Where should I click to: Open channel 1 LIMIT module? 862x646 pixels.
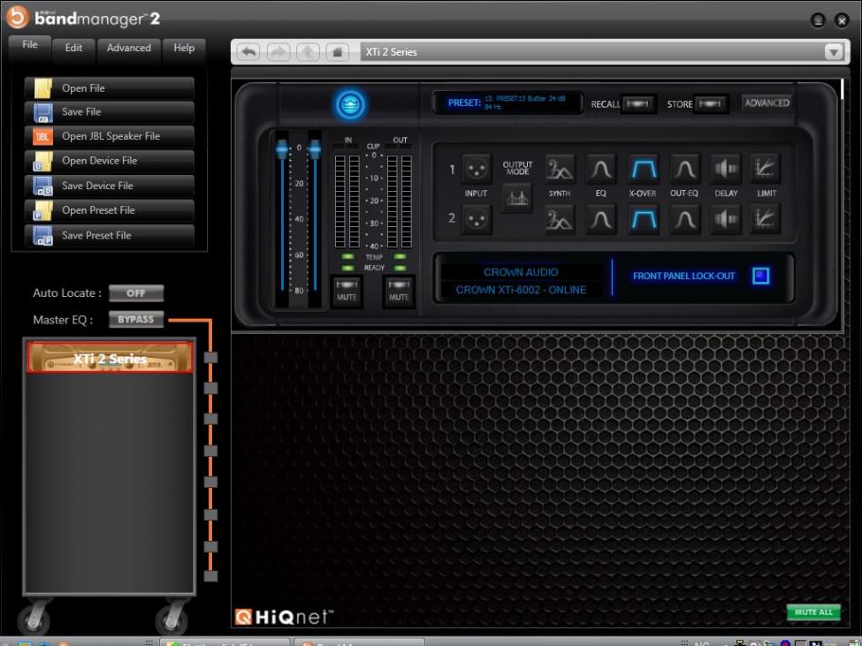[766, 169]
